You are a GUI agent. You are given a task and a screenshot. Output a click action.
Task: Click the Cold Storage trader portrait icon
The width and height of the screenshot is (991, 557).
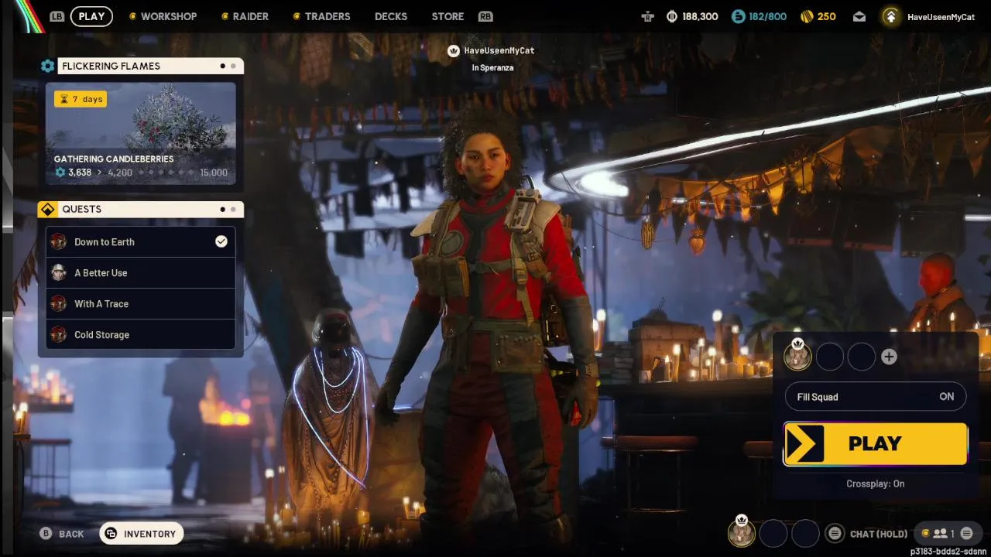(59, 335)
